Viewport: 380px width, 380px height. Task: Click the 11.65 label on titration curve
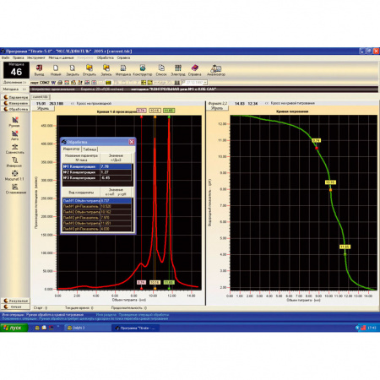click(x=345, y=247)
